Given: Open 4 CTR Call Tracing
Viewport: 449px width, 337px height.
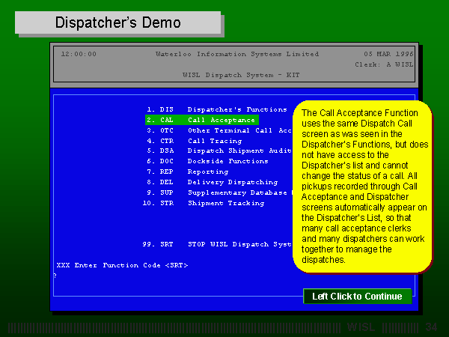Looking at the screenshot, I should pos(194,141).
